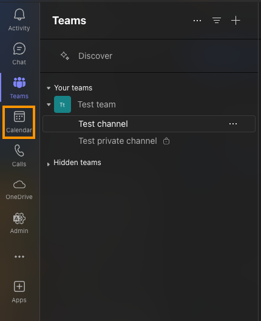Open the Calendar app
261x321 pixels.
coord(19,122)
